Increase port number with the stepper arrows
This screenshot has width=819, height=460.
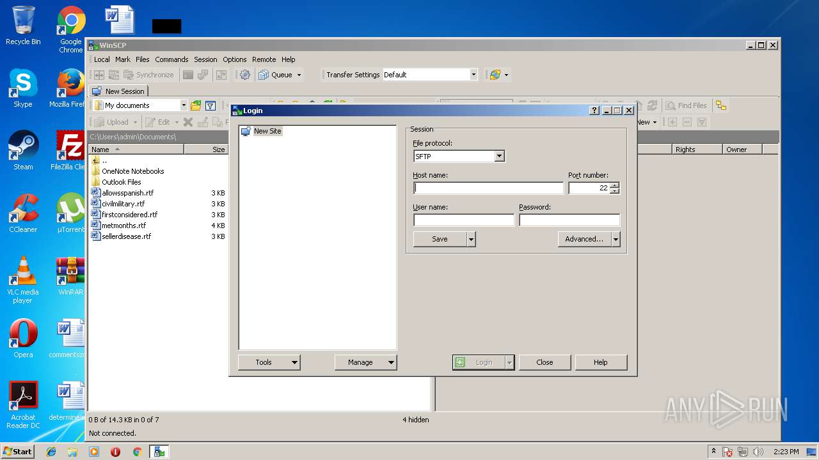coord(615,185)
